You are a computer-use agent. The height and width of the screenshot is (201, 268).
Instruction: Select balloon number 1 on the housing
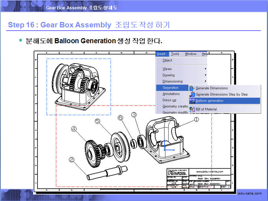coord(196,119)
